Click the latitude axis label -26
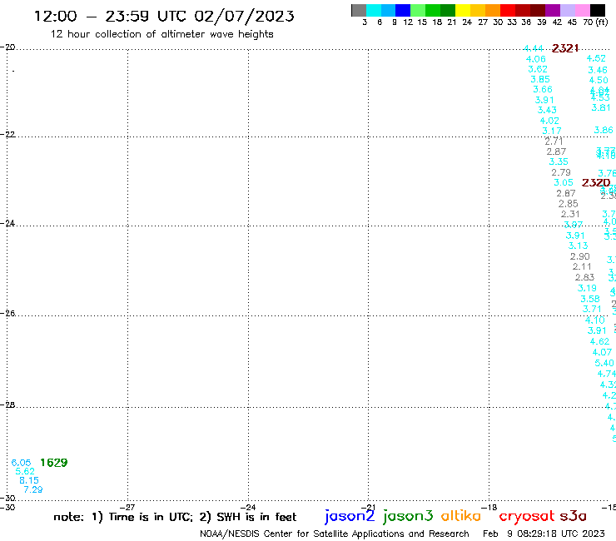 tap(7, 314)
